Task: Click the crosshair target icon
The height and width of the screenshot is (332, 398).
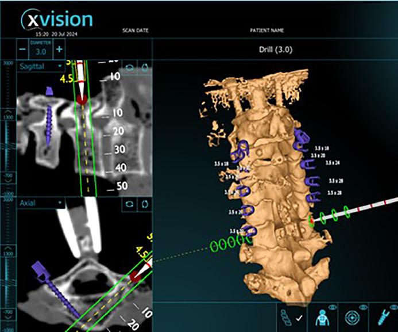Action: [x=353, y=318]
